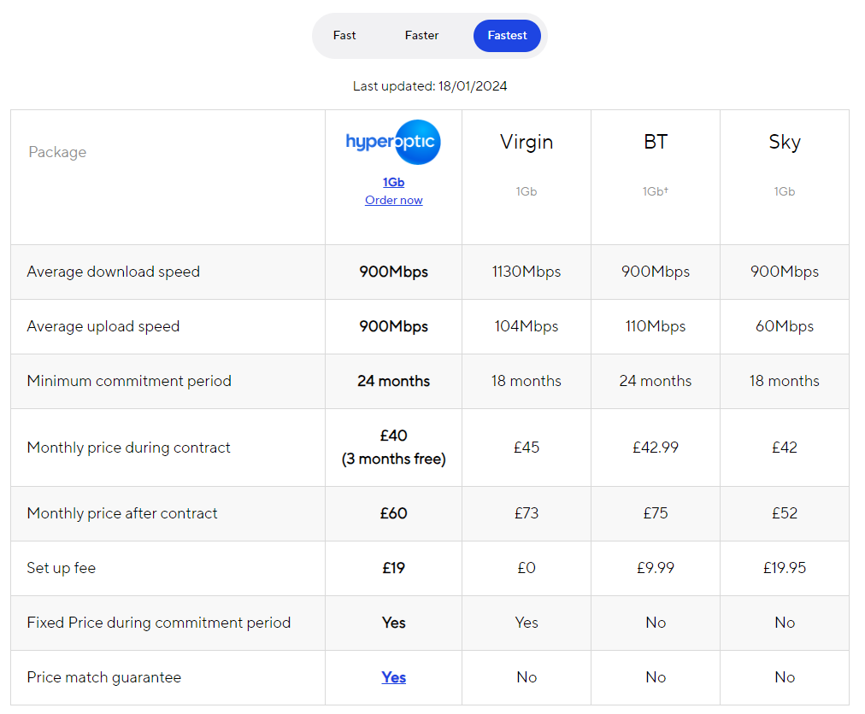The width and height of the screenshot is (865, 714).
Task: Open the Price match guarantee Yes link
Action: click(x=393, y=677)
